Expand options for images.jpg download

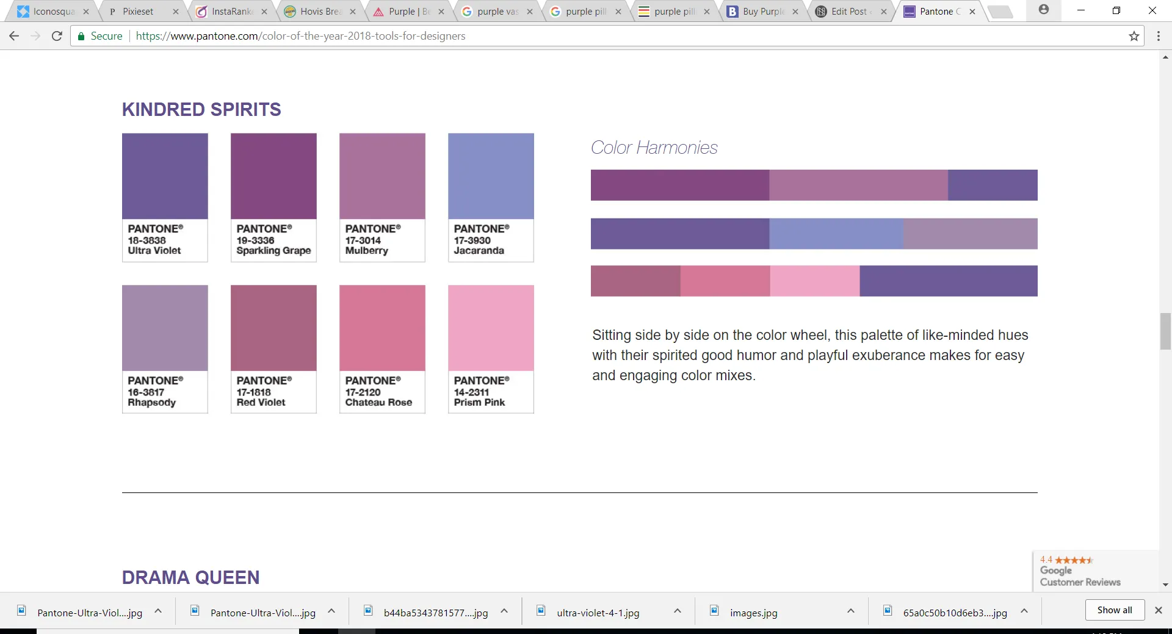(850, 611)
